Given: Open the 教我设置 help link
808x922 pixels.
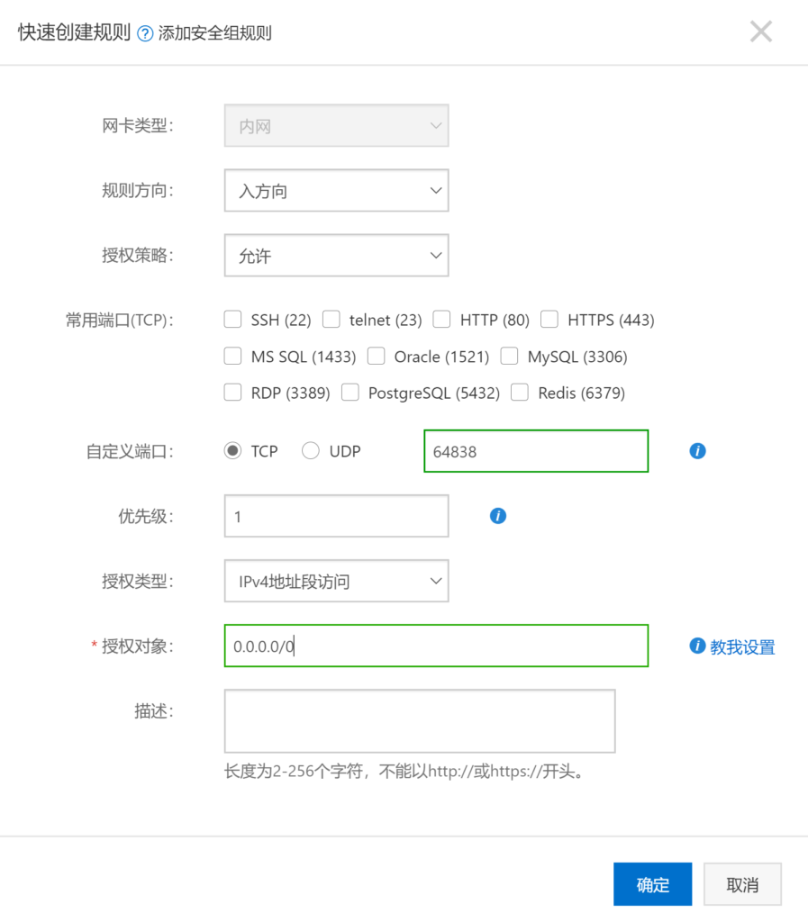Looking at the screenshot, I should point(742,646).
